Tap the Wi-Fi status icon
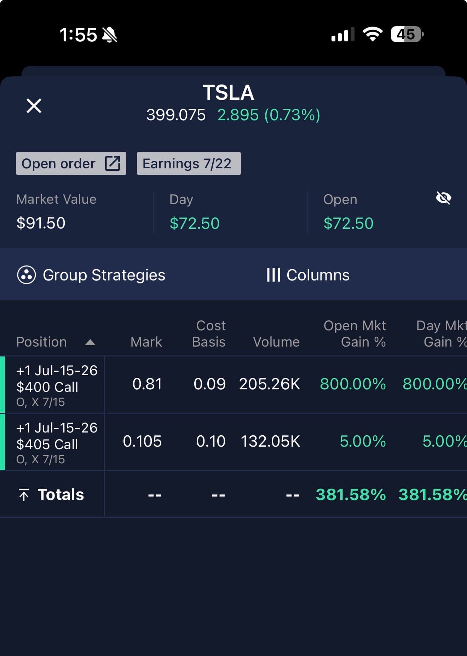467x656 pixels. [373, 34]
